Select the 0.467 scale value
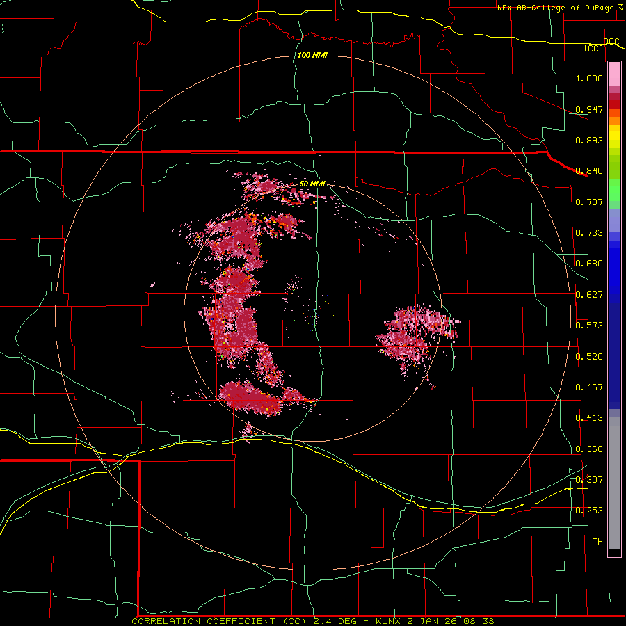626x626 pixels. (589, 387)
